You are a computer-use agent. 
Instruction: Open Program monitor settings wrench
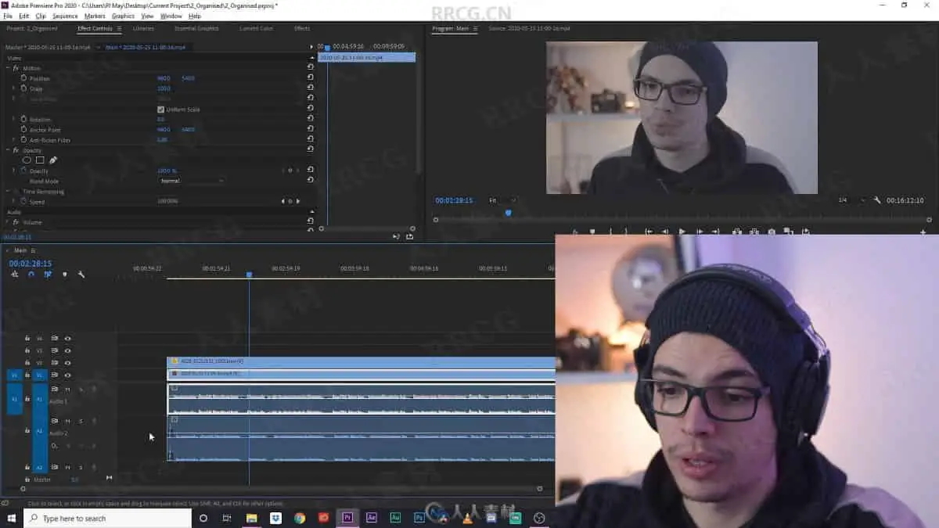click(x=877, y=200)
